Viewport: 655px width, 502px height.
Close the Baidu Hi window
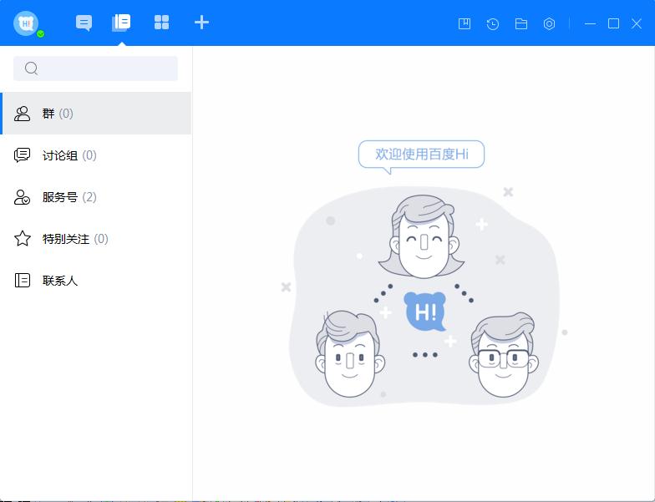pos(637,23)
